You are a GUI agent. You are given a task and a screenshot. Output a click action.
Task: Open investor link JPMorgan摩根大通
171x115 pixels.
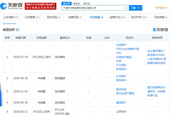(x=127, y=49)
